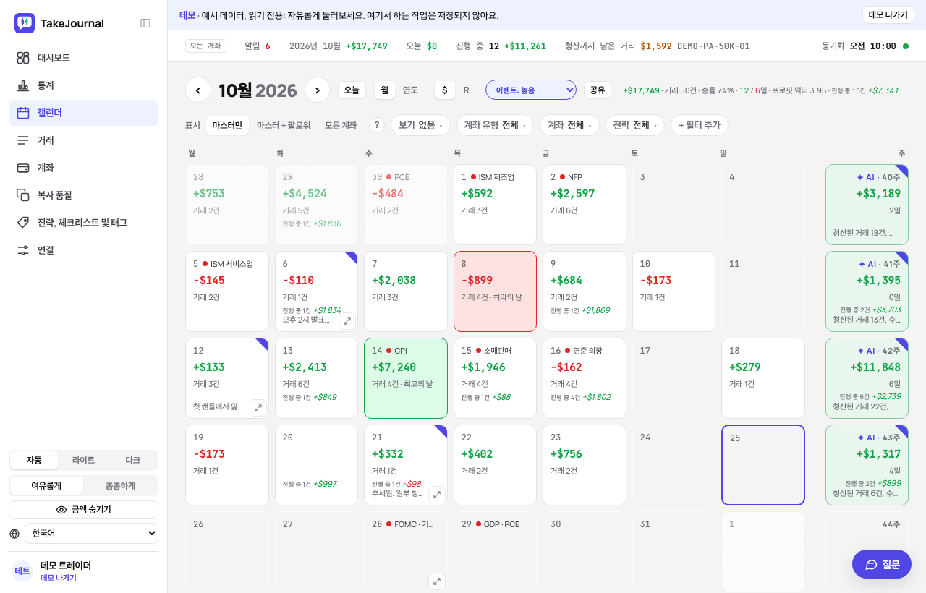Click the globe language icon
This screenshot has width=926, height=593.
click(14, 534)
